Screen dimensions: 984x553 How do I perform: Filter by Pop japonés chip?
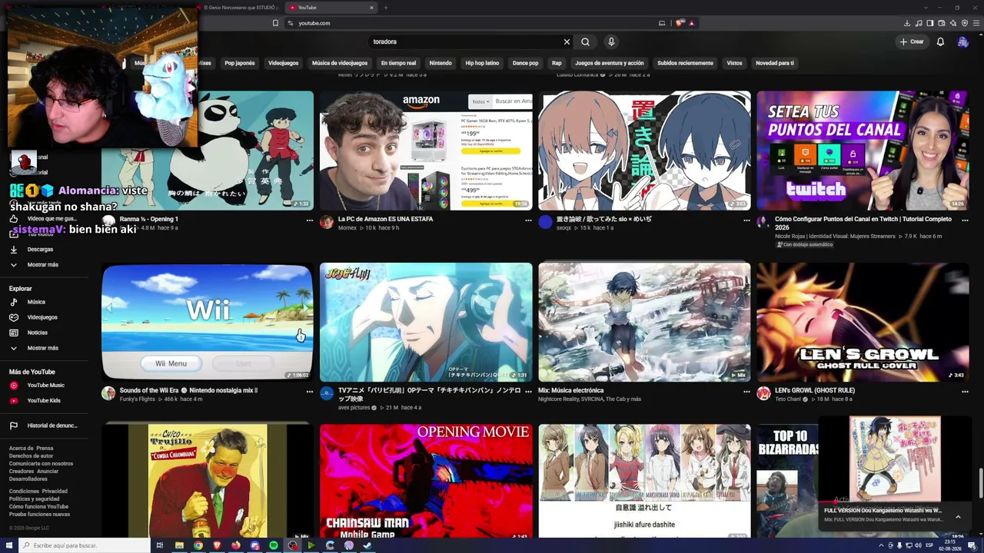[x=240, y=63]
